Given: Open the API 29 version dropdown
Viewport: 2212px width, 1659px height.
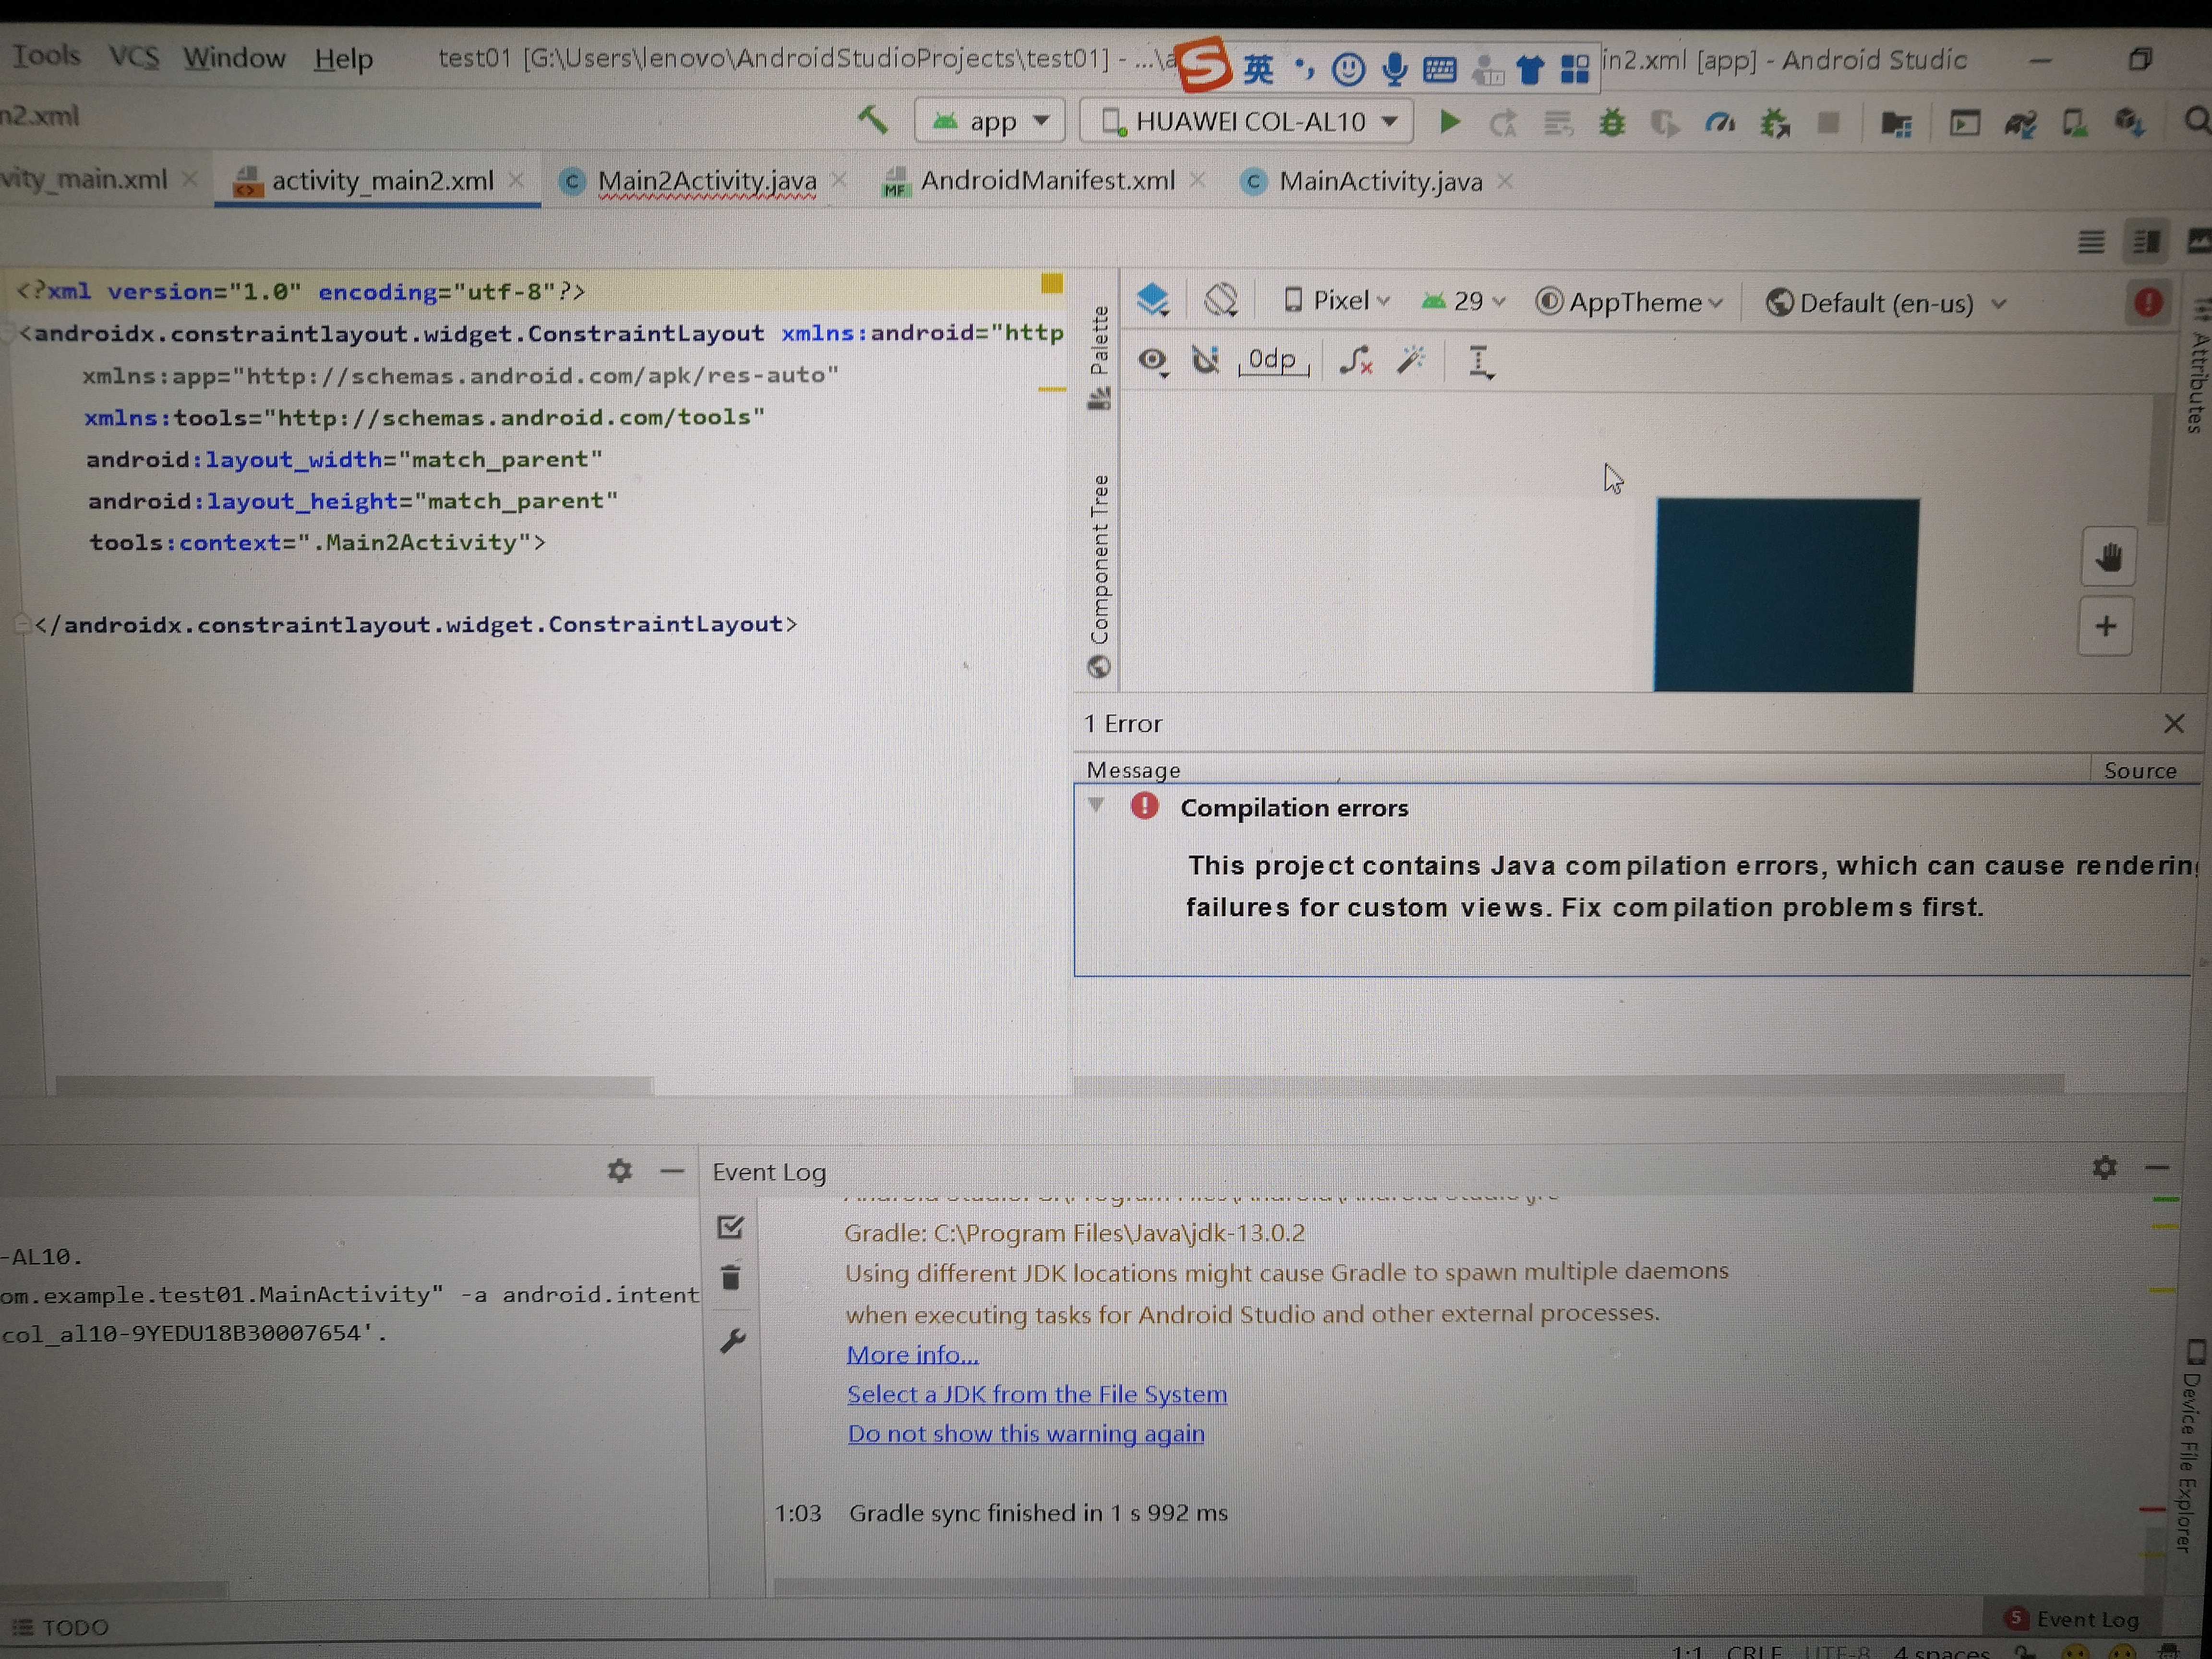Looking at the screenshot, I should tap(1463, 301).
